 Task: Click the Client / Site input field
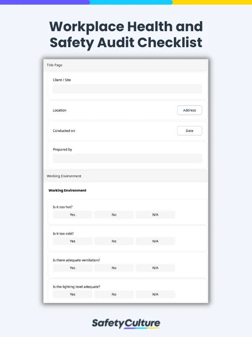(127, 89)
